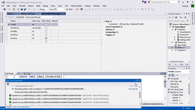Click the Save All toolbar icon
195x110 pixels.
click(x=25, y=9)
